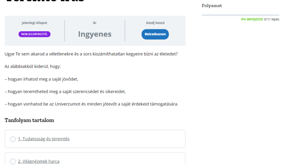Click the line mentioning Univerzumot és jótevőt
This screenshot has height=165, width=282.
[x=91, y=104]
